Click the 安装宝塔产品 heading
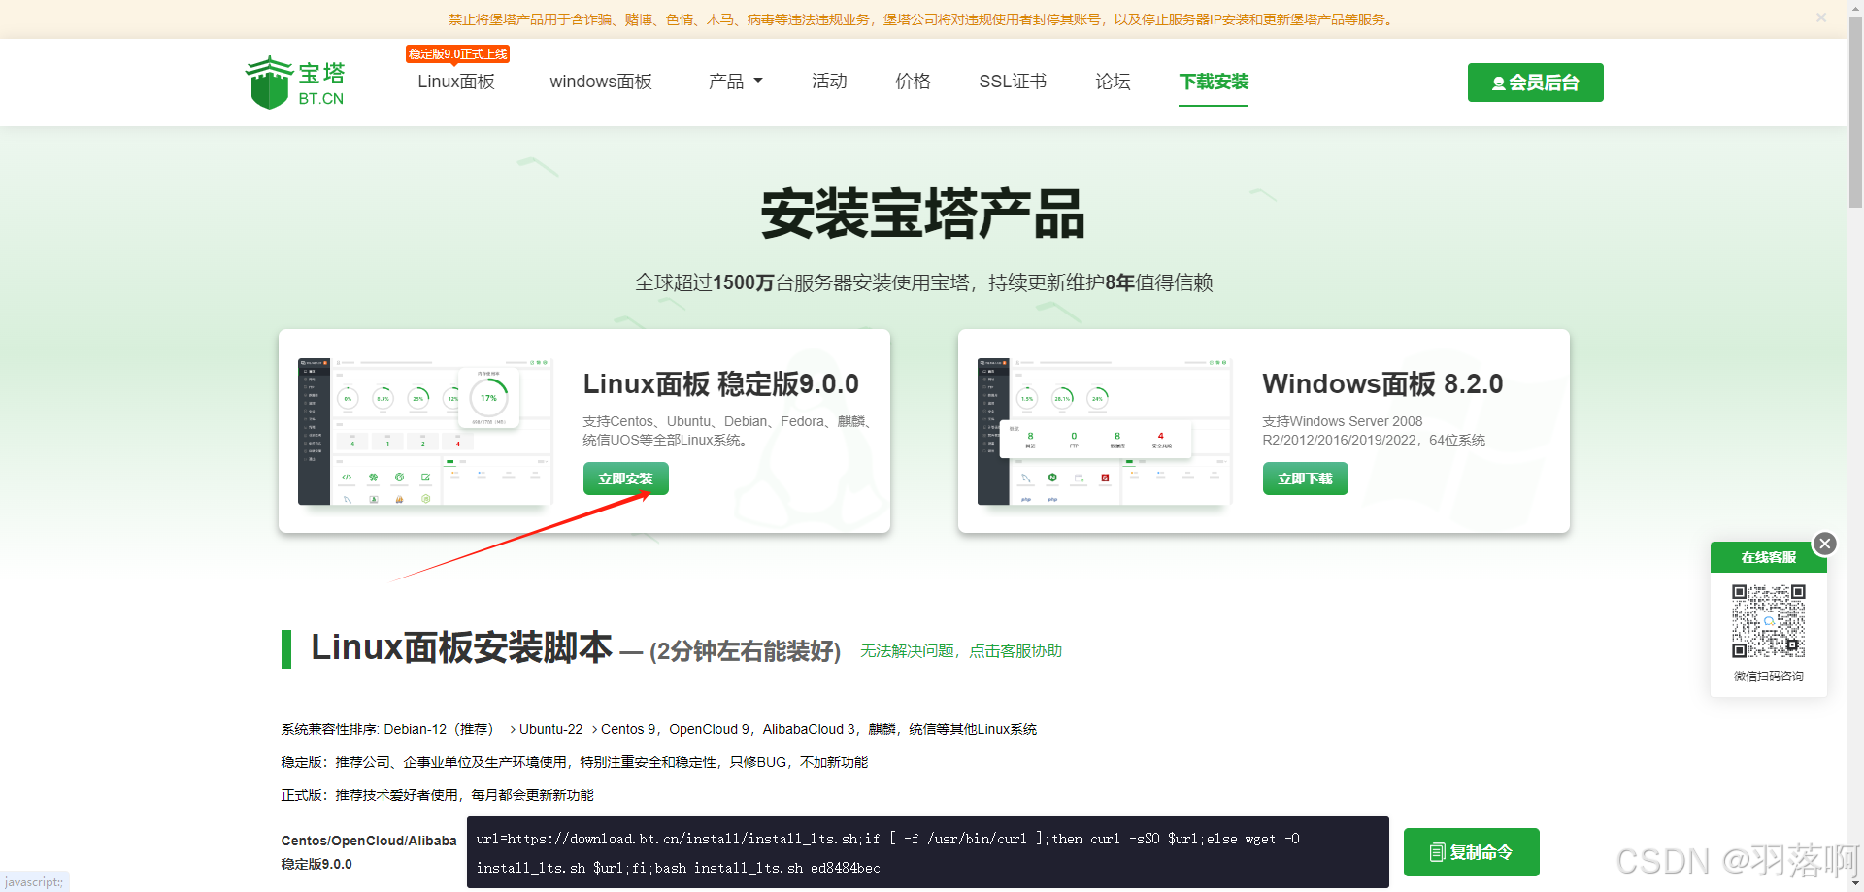The width and height of the screenshot is (1864, 892). [x=923, y=214]
